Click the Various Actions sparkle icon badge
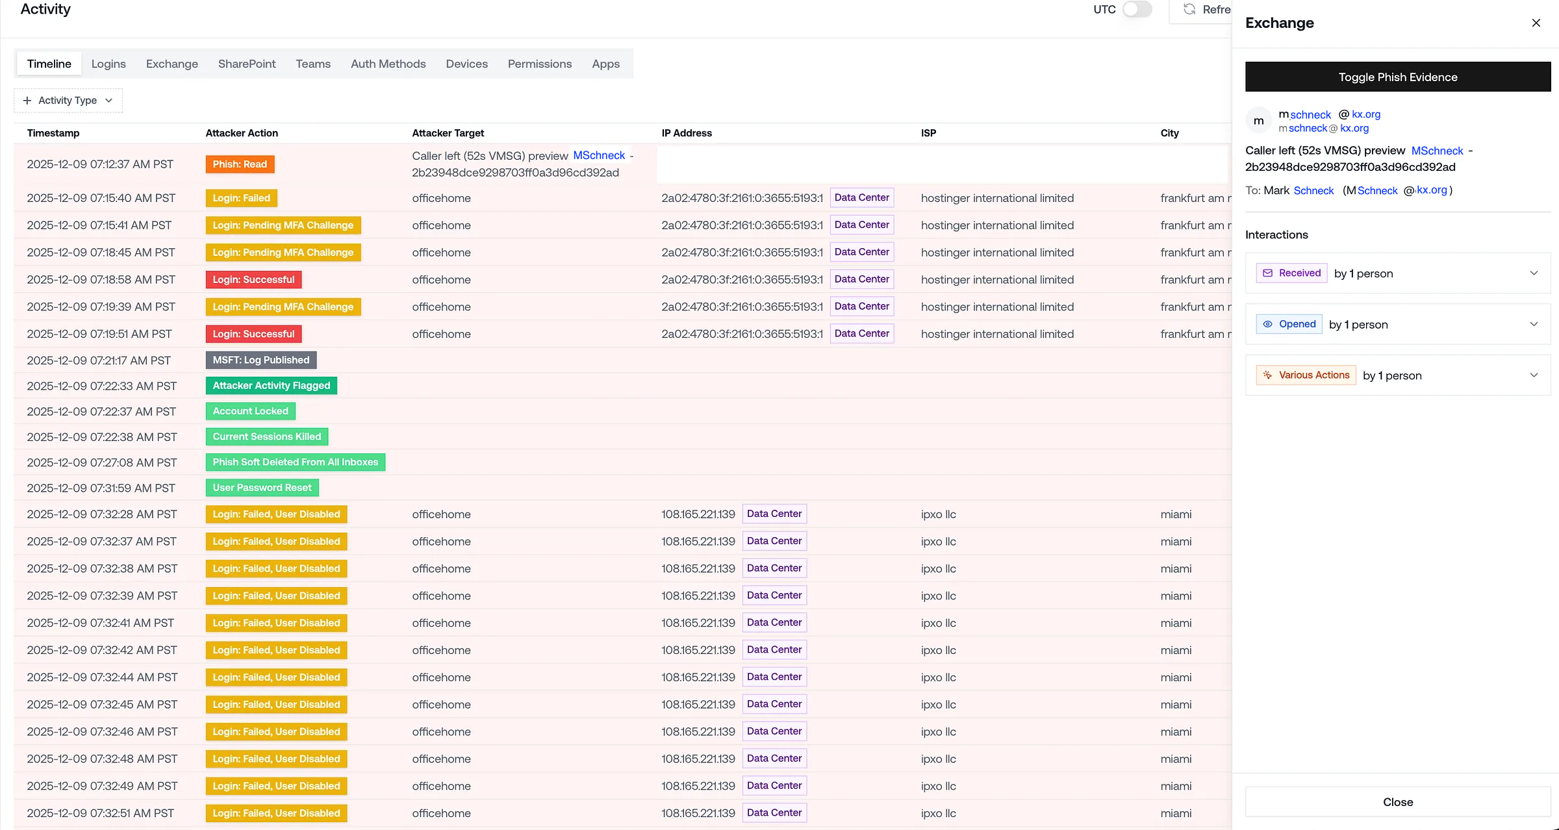The height and width of the screenshot is (830, 1559). click(x=1306, y=375)
